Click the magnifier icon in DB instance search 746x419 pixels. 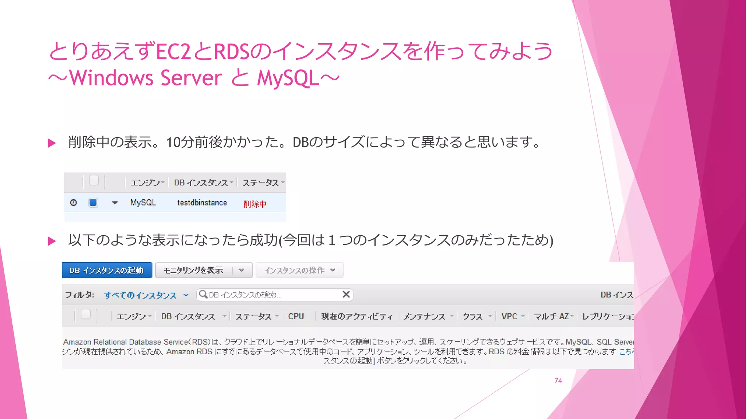[203, 294]
